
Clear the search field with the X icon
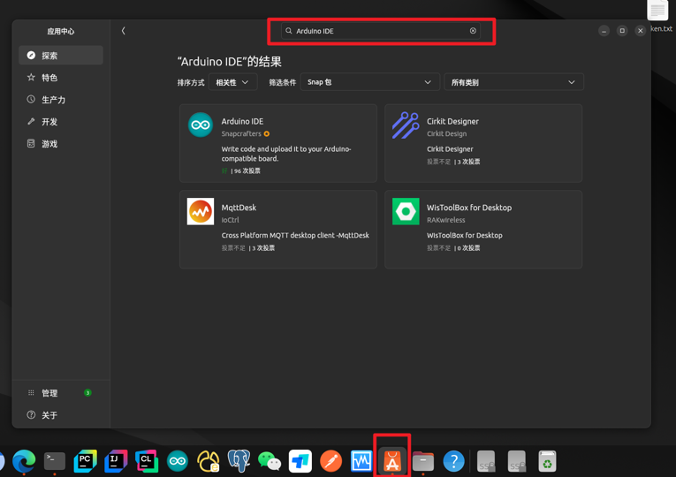[x=473, y=31]
